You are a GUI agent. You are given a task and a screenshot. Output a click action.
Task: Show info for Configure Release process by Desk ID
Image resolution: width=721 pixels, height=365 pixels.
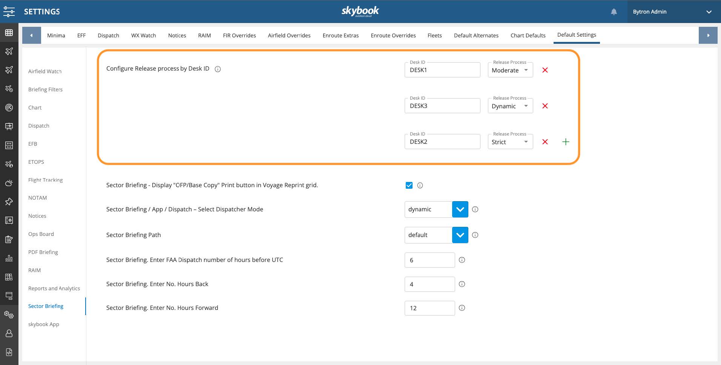[218, 69]
